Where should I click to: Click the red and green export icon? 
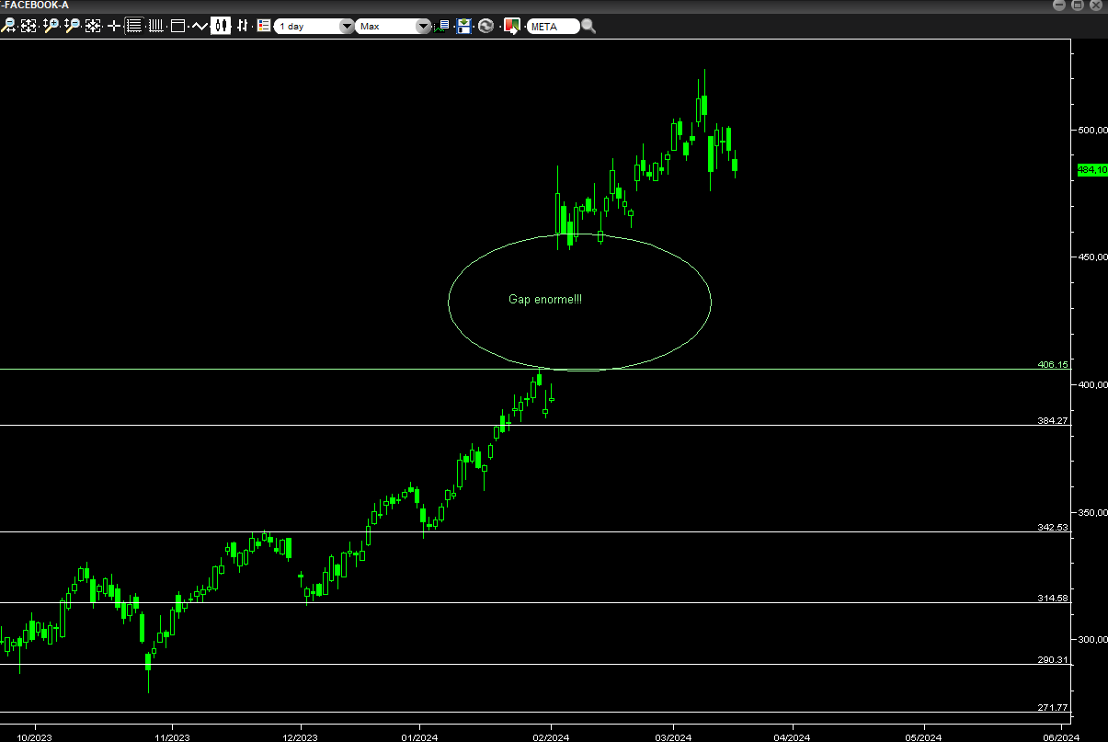tap(512, 26)
